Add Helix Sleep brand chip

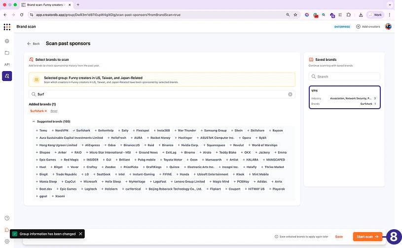[111, 181]
